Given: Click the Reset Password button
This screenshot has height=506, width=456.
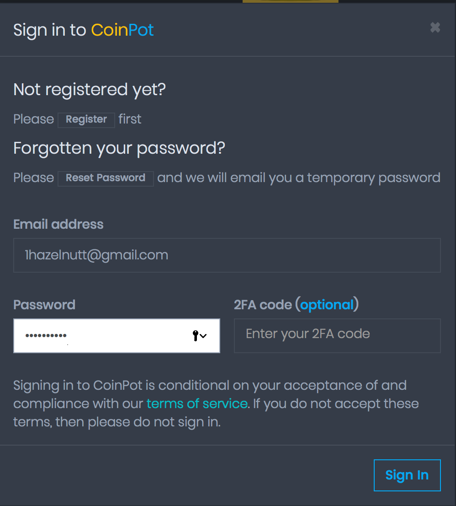Looking at the screenshot, I should (106, 178).
